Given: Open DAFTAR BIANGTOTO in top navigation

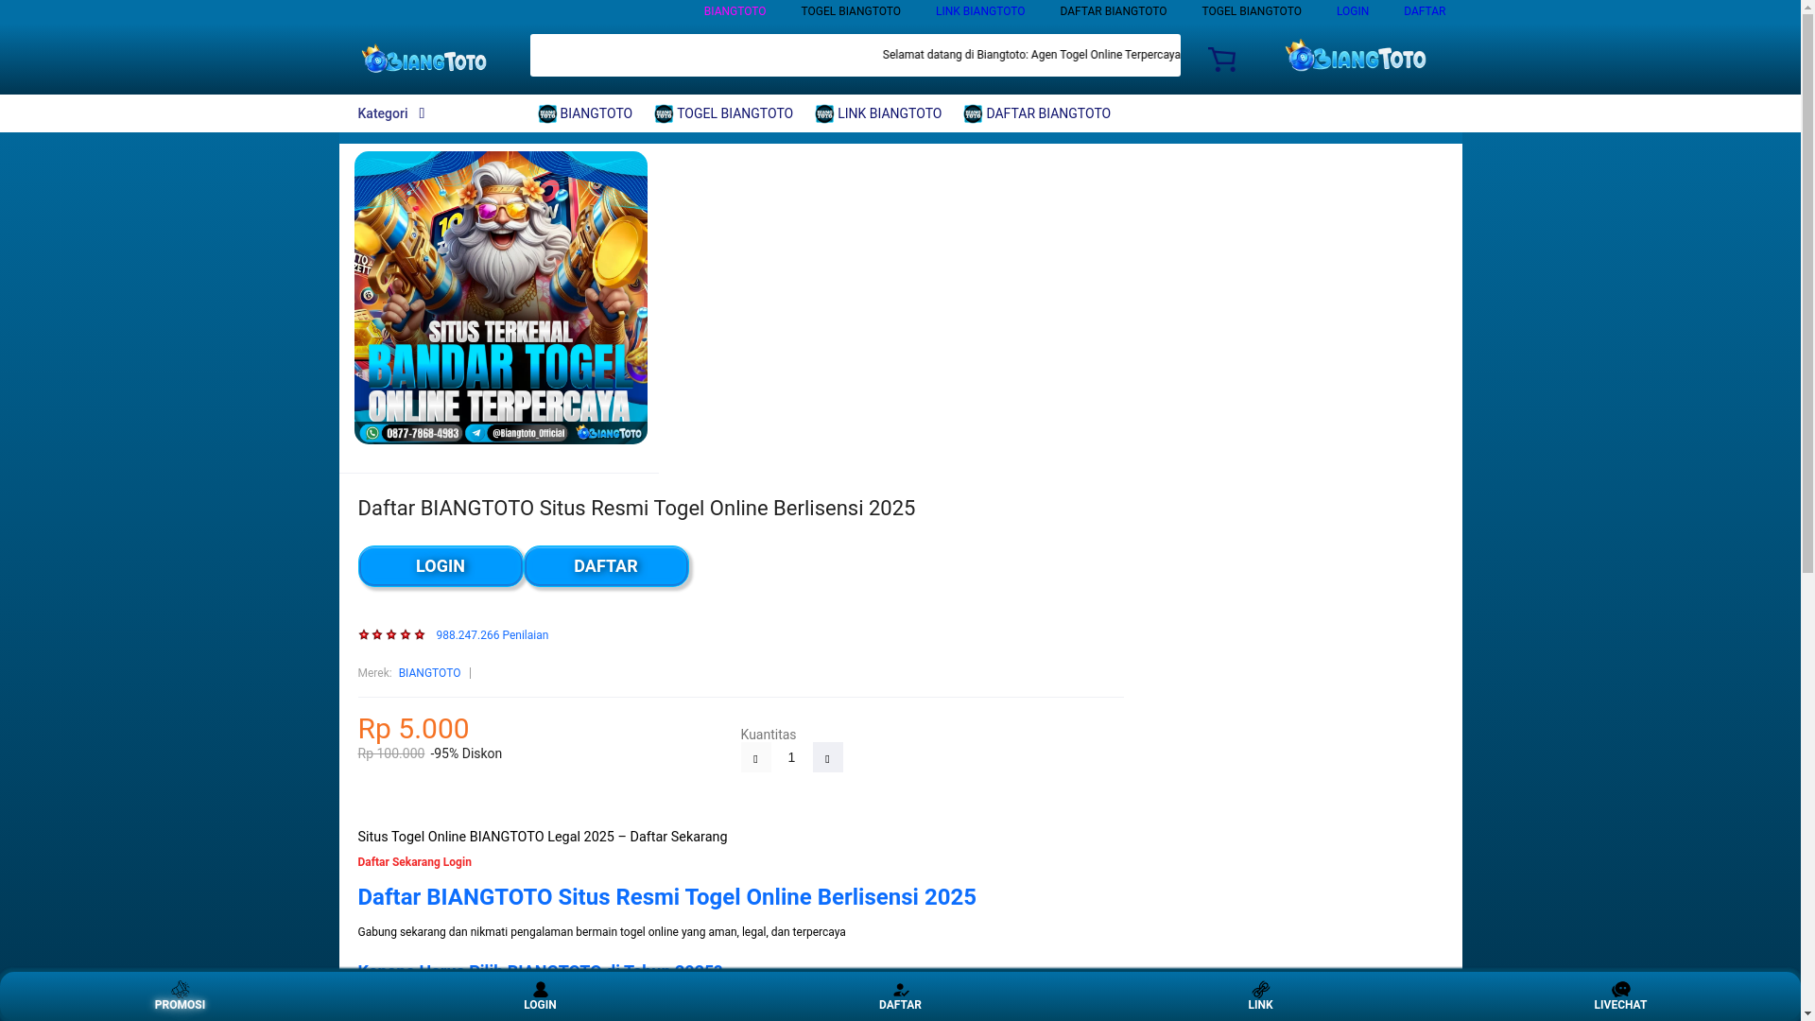Looking at the screenshot, I should [1113, 11].
